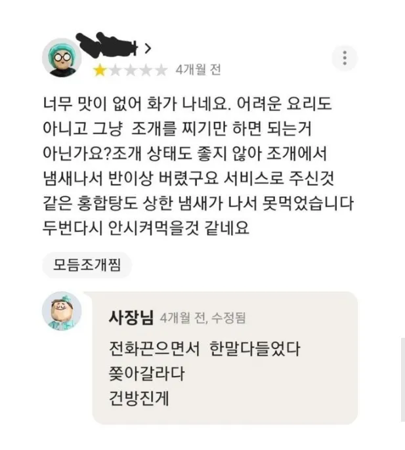
Task: Expand reviewer profile via chevron arrow
Action: coord(148,49)
